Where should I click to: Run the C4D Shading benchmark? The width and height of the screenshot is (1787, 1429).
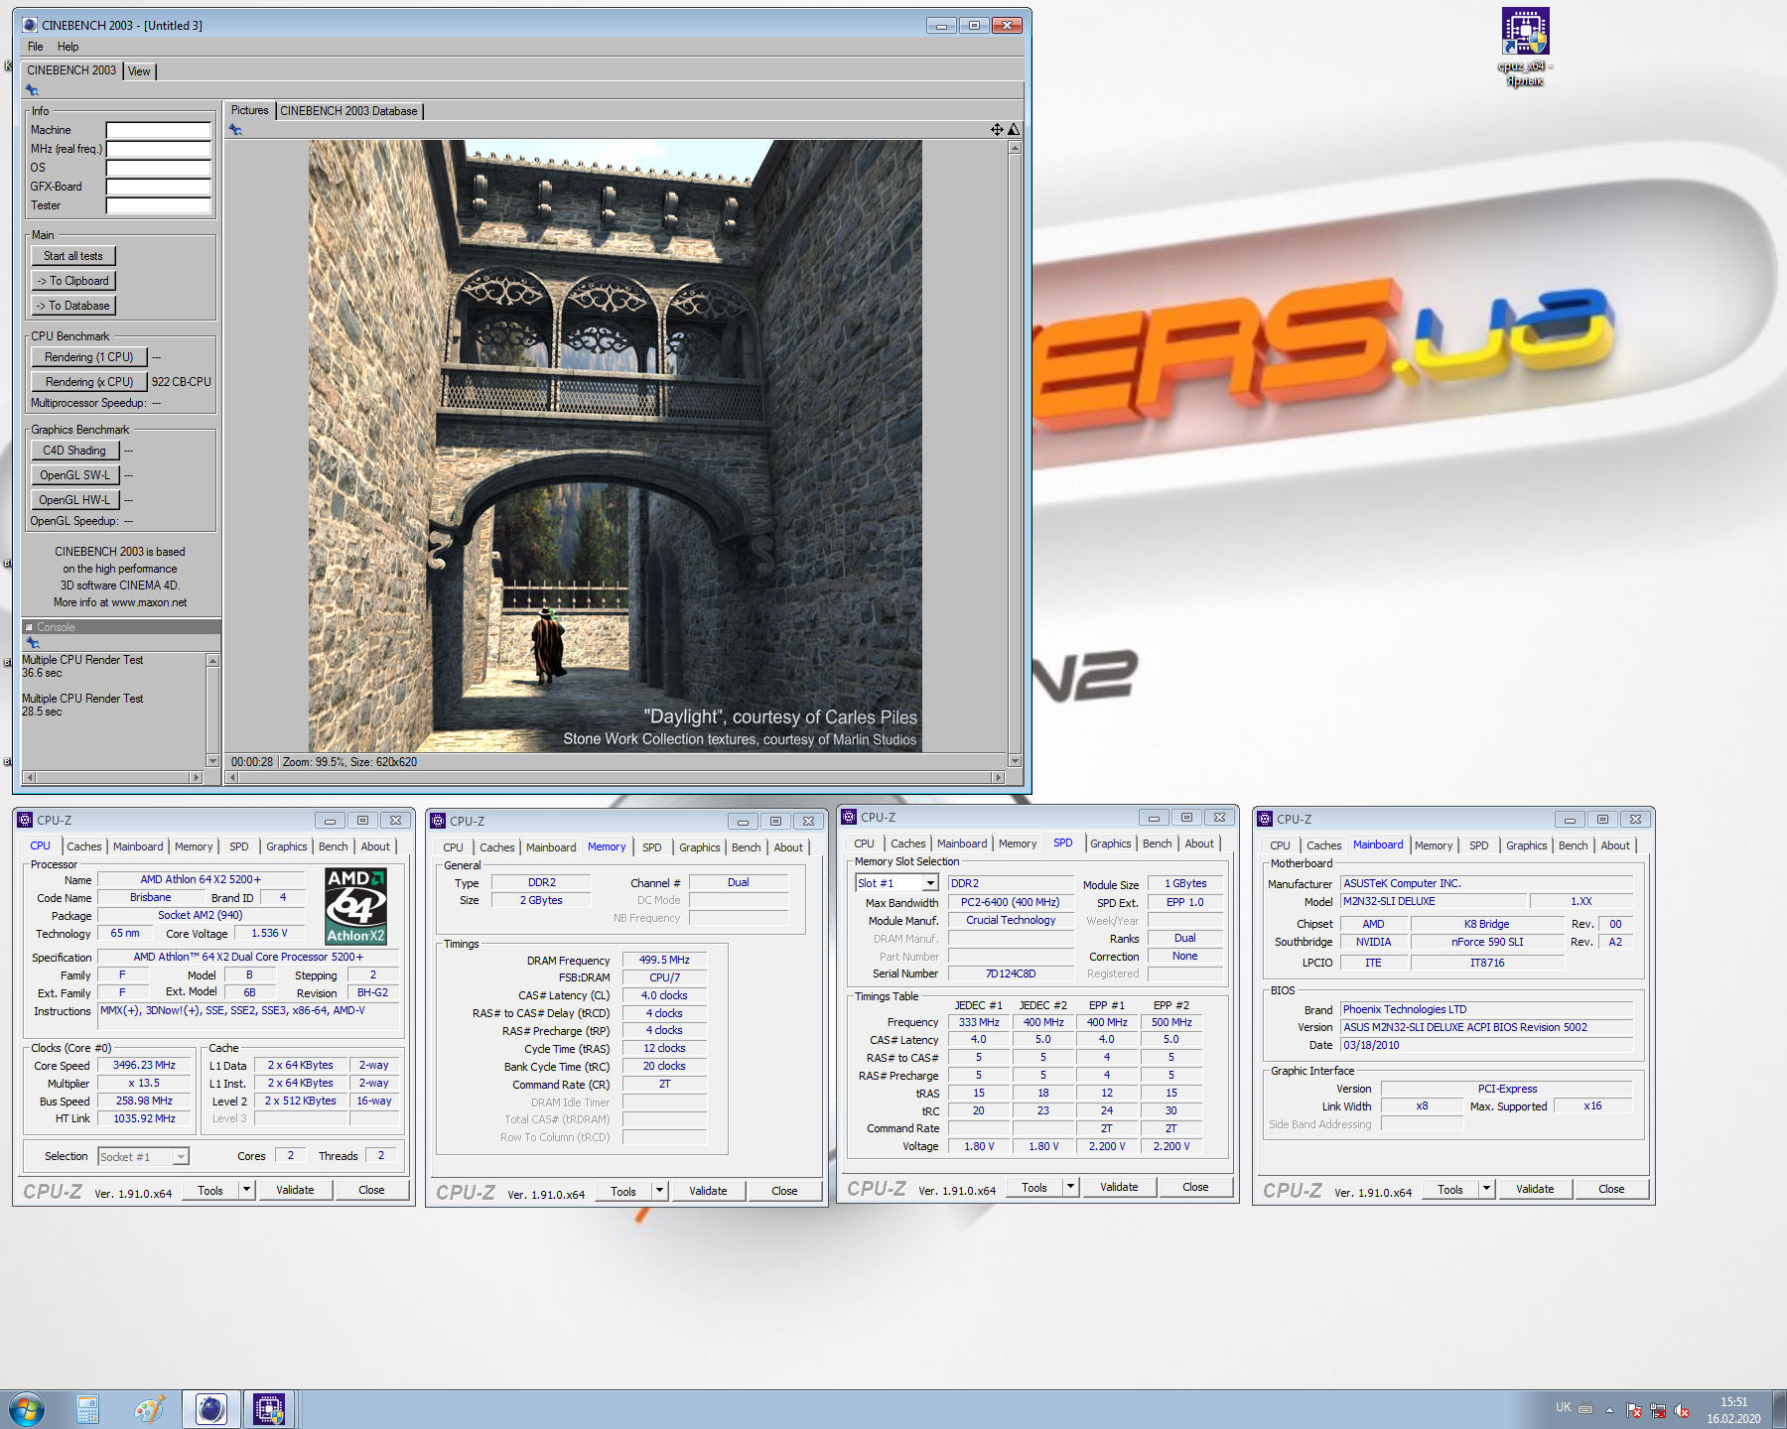(74, 451)
